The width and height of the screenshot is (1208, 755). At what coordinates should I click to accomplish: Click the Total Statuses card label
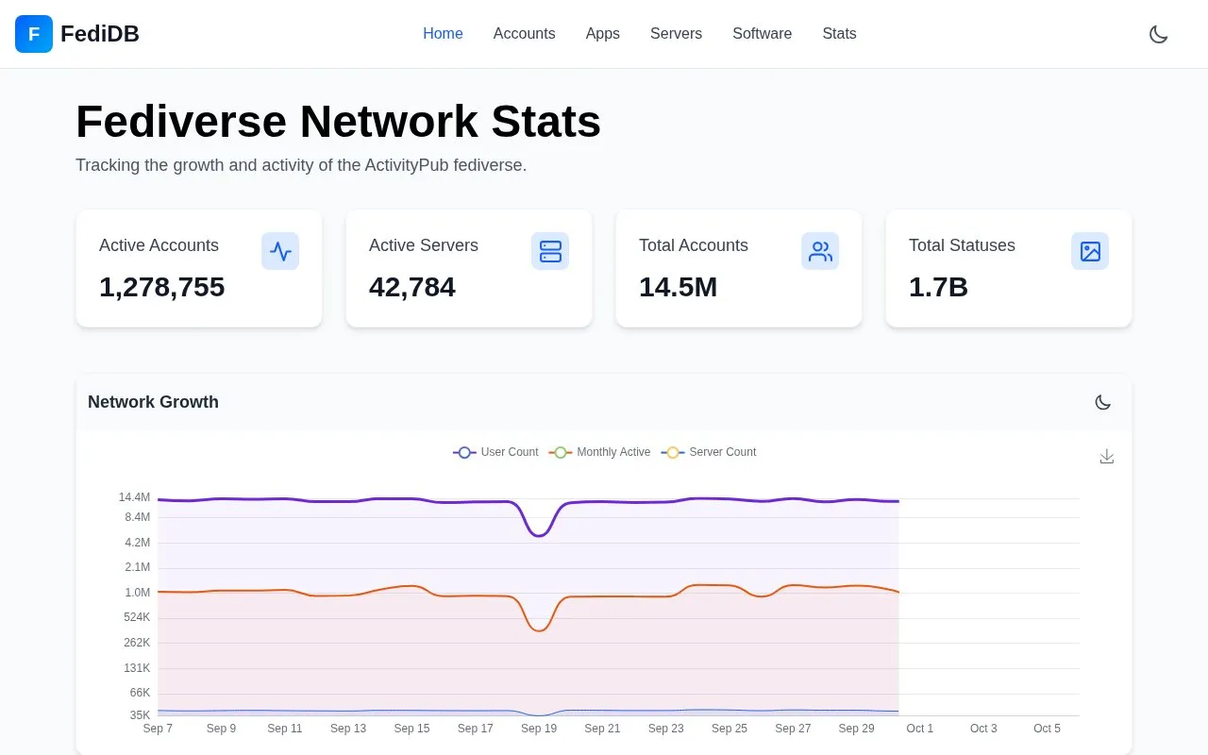[962, 245]
